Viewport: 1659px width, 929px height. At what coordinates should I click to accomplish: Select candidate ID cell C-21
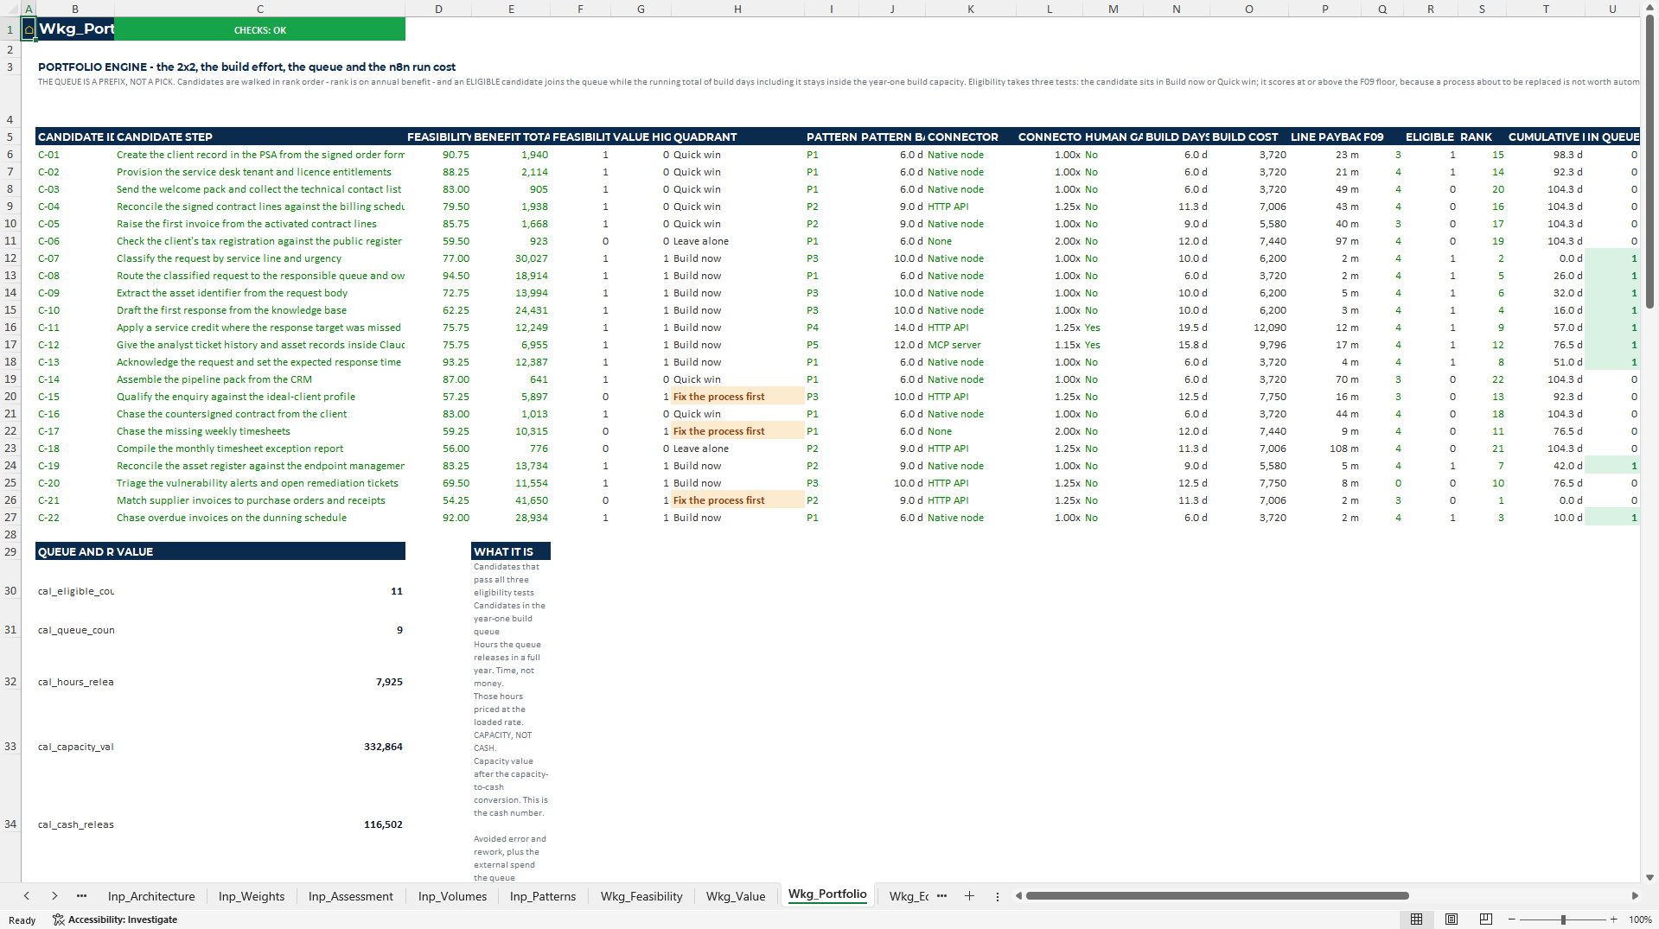(x=74, y=500)
